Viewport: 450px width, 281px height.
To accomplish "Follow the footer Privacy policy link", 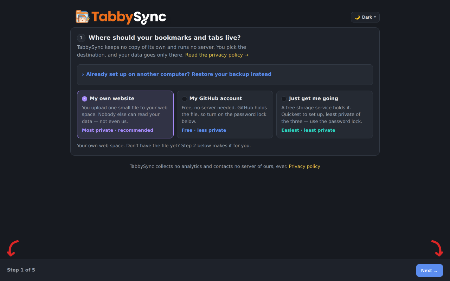I will pyautogui.click(x=304, y=166).
